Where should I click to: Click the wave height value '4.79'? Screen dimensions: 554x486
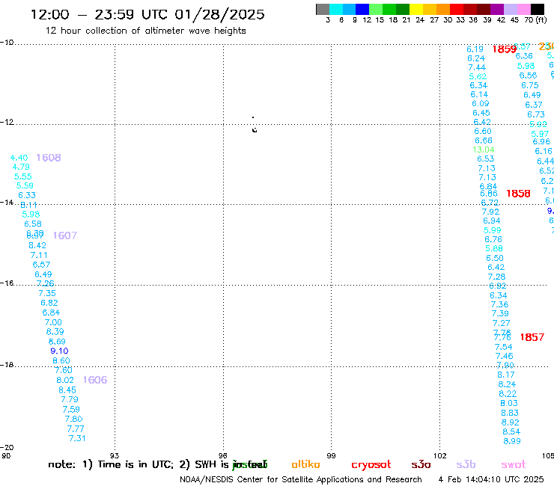click(21, 167)
